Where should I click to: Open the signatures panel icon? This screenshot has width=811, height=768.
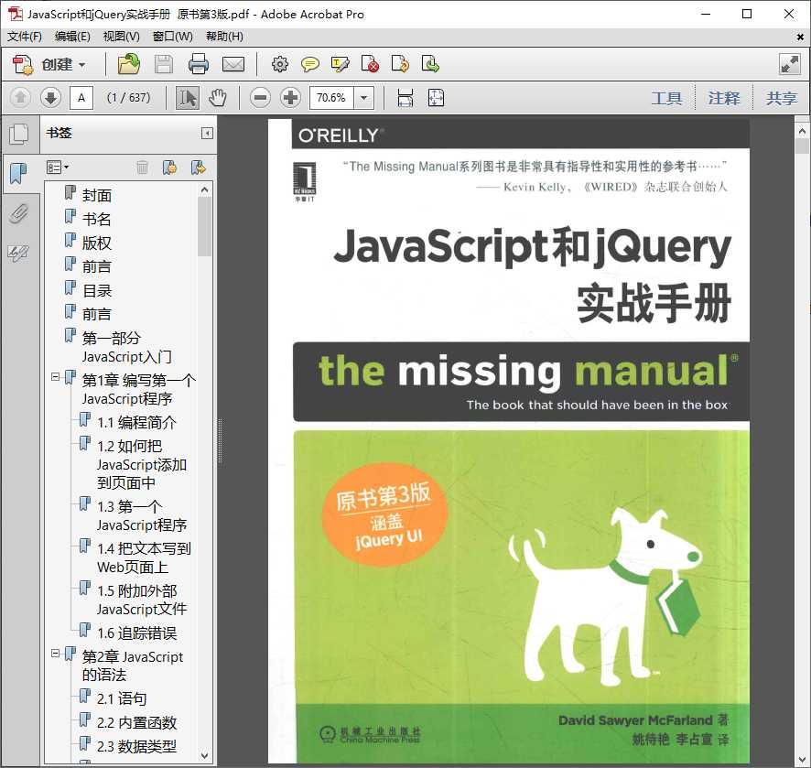(x=18, y=253)
